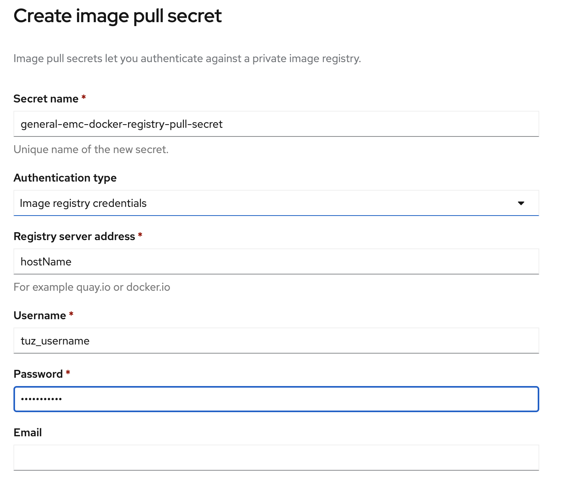563x496 pixels.
Task: Click the 'Create image pull secret' heading
Action: click(117, 16)
